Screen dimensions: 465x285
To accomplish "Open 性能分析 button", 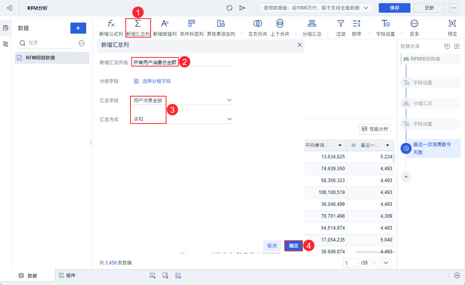I will tap(375, 129).
